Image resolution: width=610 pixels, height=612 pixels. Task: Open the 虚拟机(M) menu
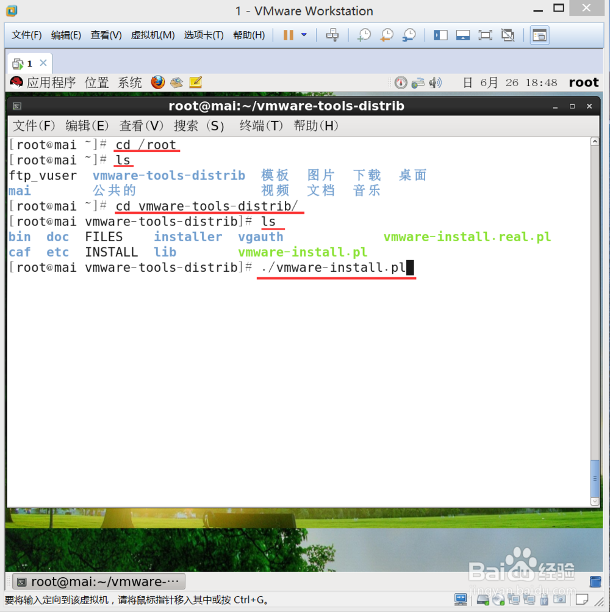[152, 35]
